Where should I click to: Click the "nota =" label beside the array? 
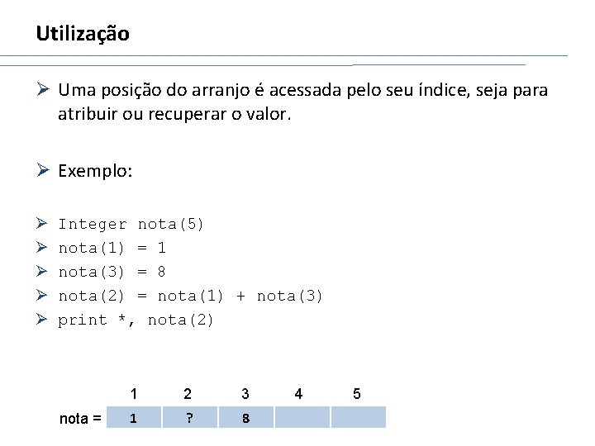click(81, 419)
